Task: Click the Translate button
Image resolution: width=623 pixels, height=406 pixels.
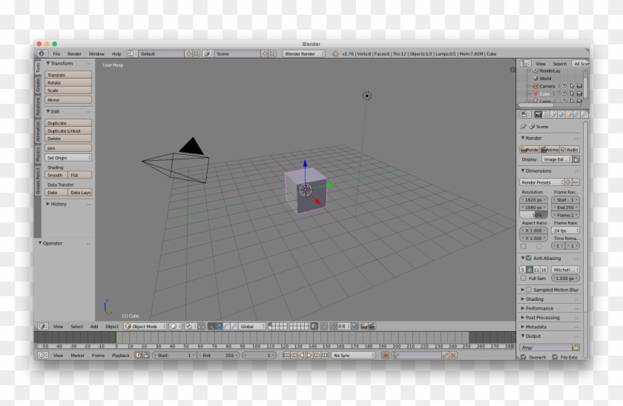Action: click(68, 75)
